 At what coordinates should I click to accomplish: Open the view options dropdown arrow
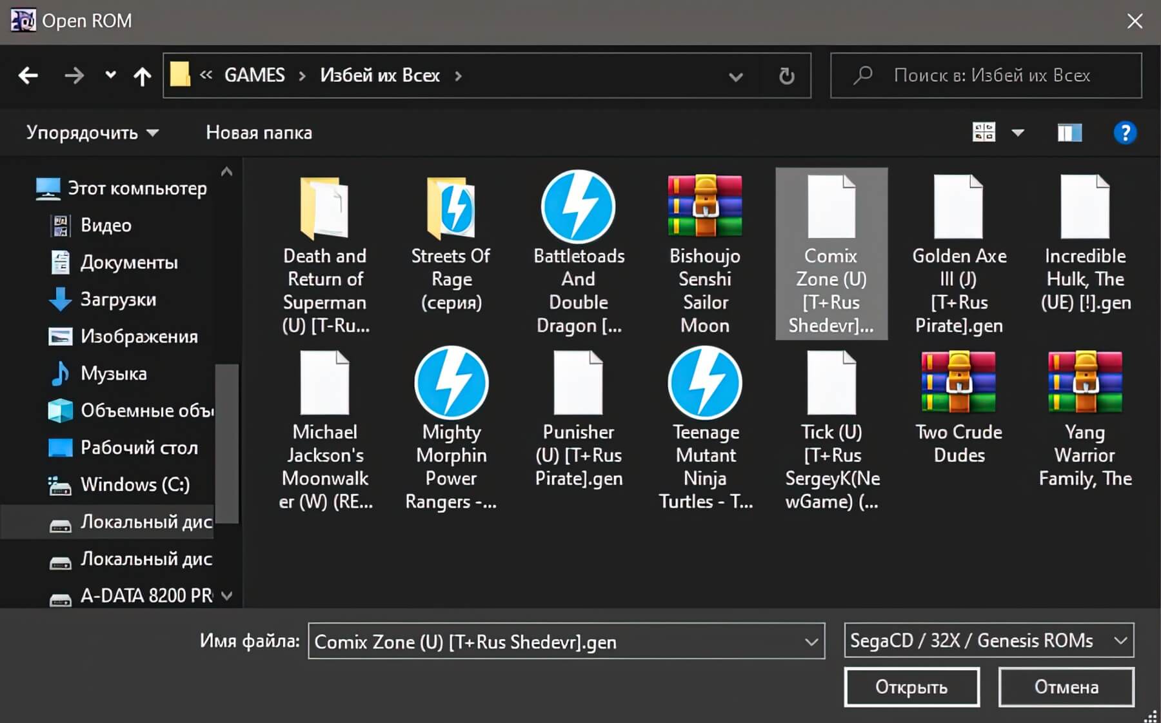1017,133
